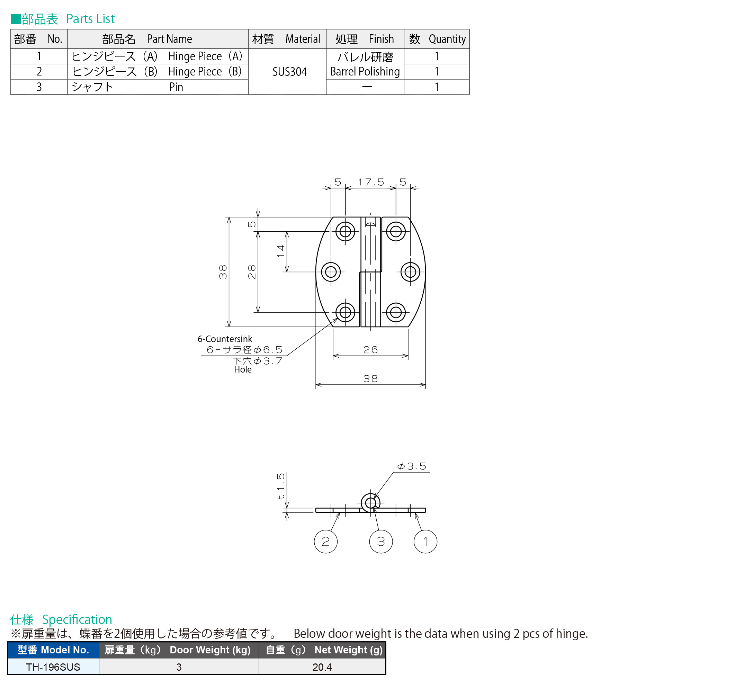Click the 17.5 dimension label
Viewport: 744px width, 688px height.
click(x=371, y=182)
